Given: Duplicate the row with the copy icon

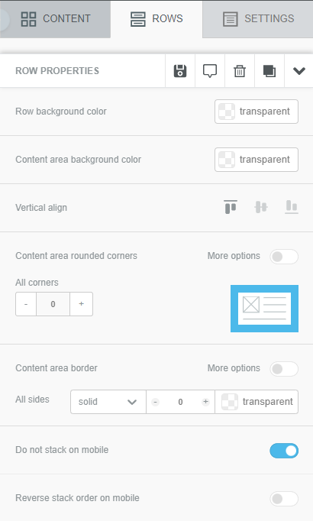Looking at the screenshot, I should click(269, 71).
